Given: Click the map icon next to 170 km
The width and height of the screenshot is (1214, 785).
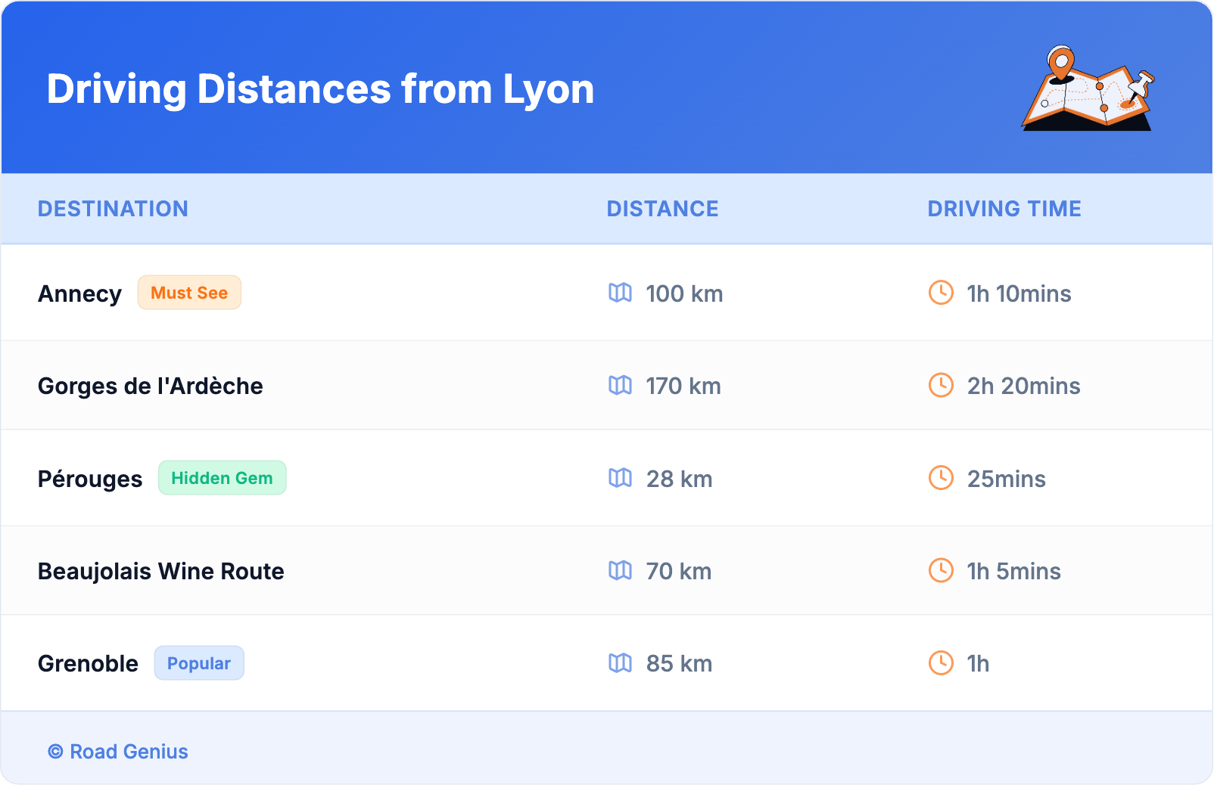Looking at the screenshot, I should [620, 386].
